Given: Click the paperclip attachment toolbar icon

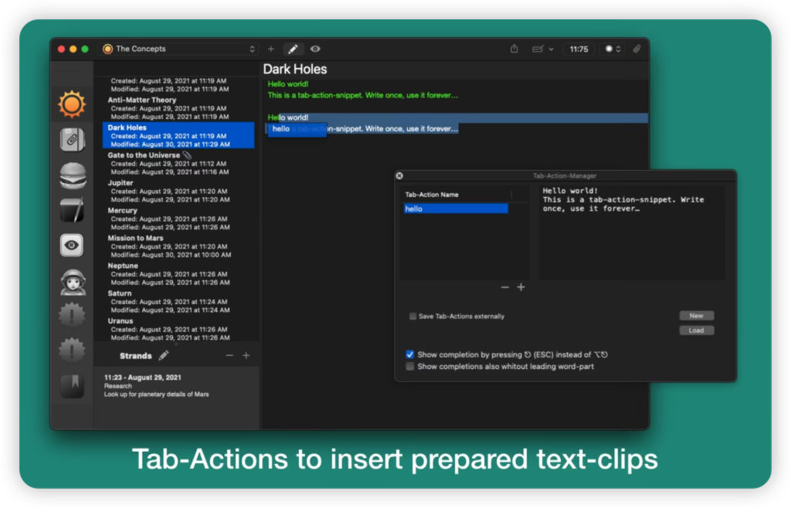Looking at the screenshot, I should [x=637, y=49].
